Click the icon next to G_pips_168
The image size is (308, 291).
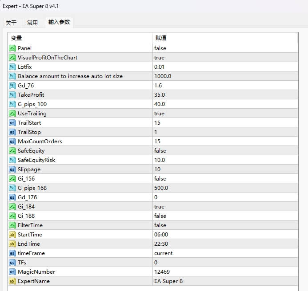point(12,188)
